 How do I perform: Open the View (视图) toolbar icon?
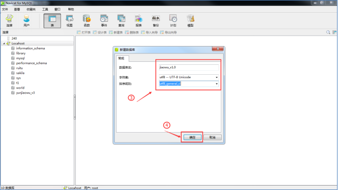click(69, 21)
